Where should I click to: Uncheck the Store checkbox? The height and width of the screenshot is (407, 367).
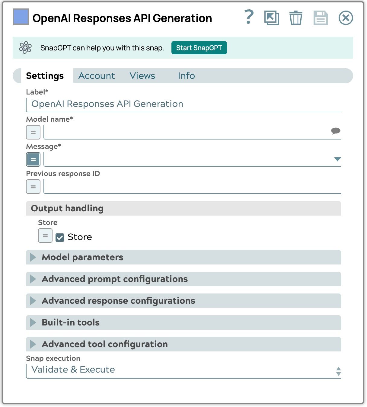(x=60, y=238)
